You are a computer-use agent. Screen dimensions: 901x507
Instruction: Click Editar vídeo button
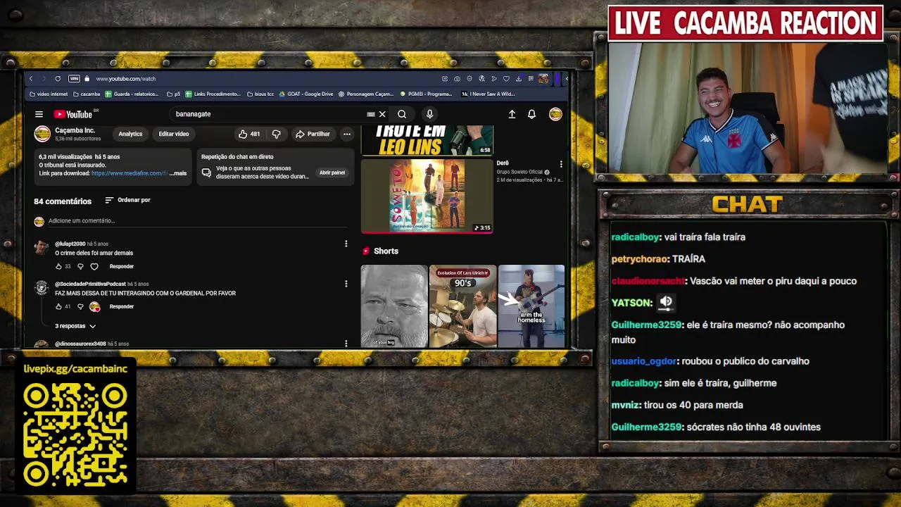click(173, 134)
